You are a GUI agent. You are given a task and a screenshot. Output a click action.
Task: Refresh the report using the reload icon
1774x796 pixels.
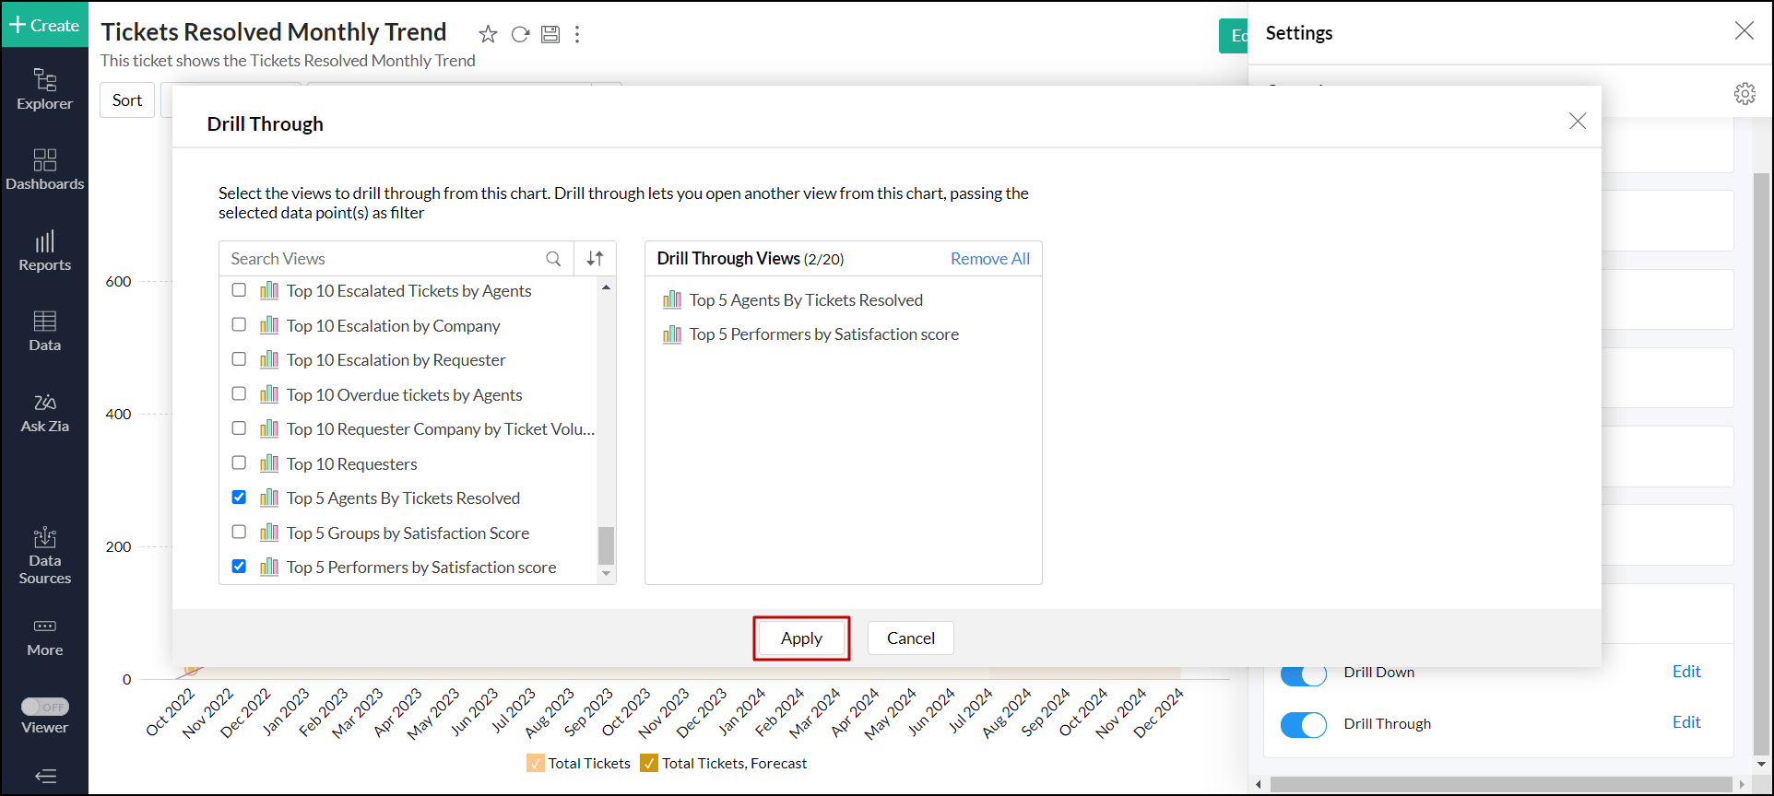(x=520, y=34)
